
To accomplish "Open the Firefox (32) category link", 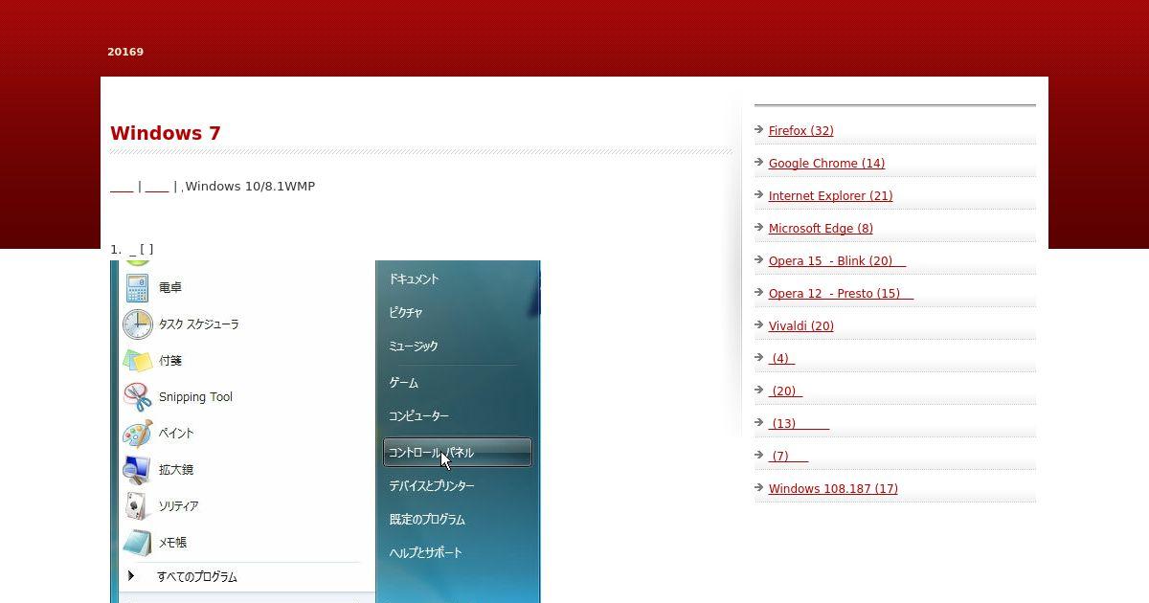I will point(801,131).
